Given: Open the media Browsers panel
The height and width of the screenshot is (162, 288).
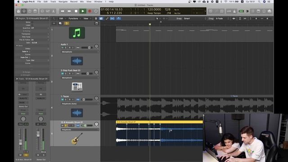Looking at the screenshot, I should (x=270, y=11).
